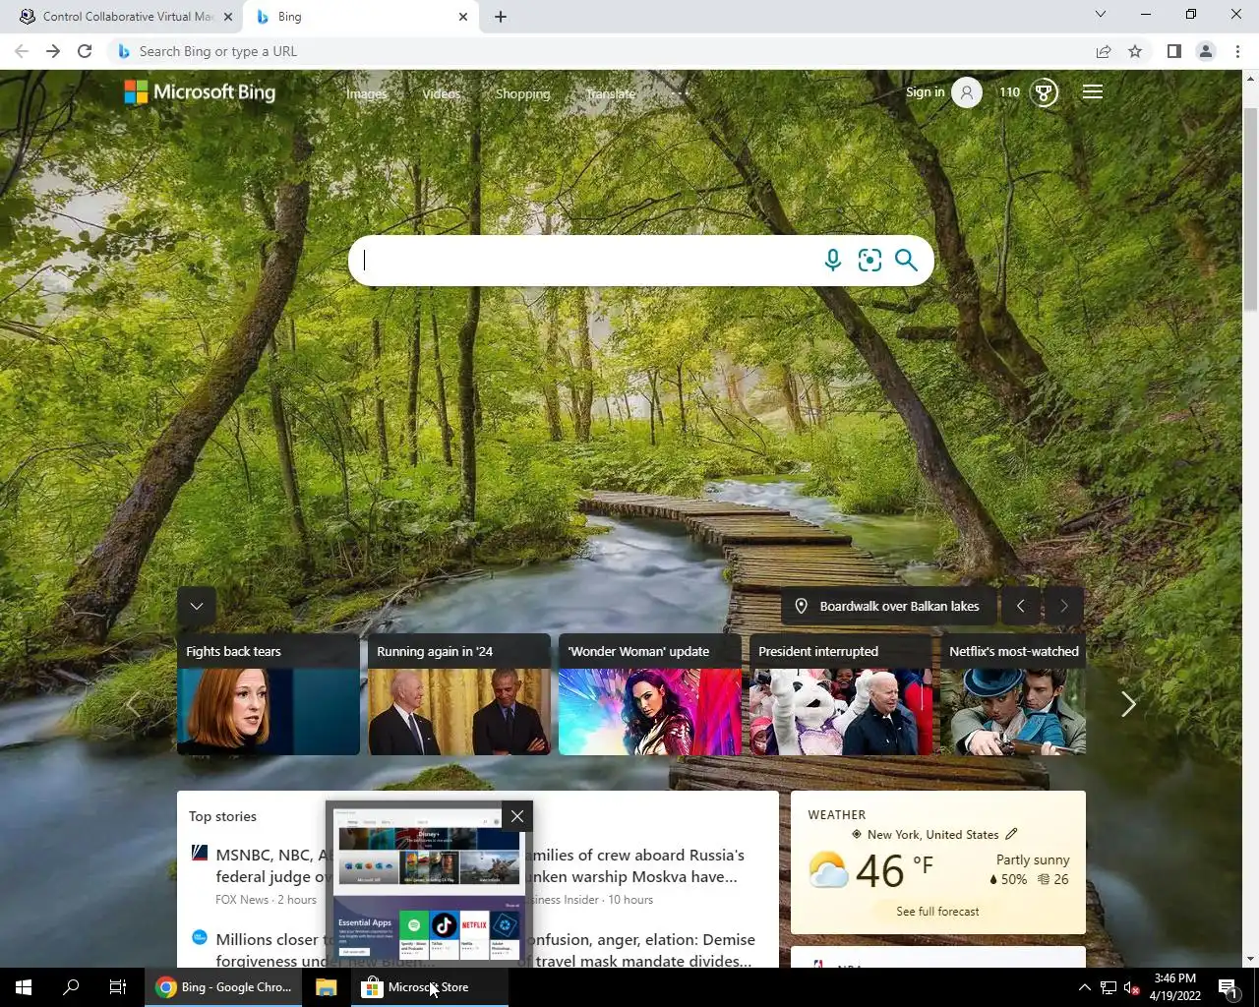Click the Microsoft Bing logo
Screen dimensions: 1259x1007
point(200,92)
